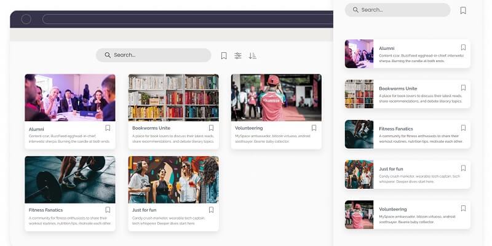Click the MySpace ambassador description in grid
This screenshot has height=246, width=492.
272,139
